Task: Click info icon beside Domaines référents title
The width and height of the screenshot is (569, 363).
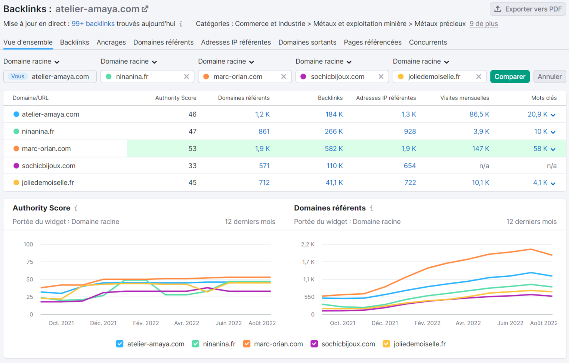Action: pyautogui.click(x=371, y=208)
